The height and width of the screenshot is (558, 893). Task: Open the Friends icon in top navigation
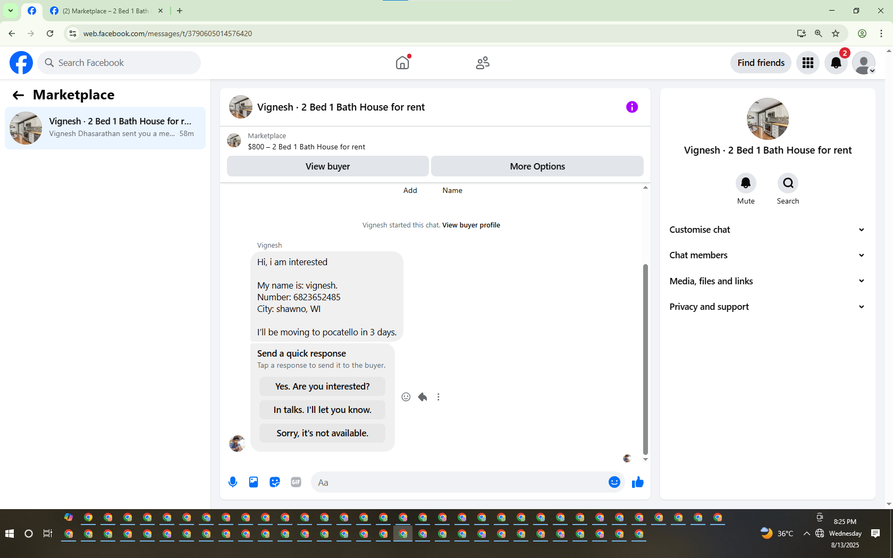483,63
